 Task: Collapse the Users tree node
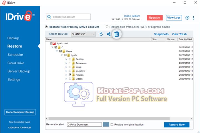click(57, 51)
